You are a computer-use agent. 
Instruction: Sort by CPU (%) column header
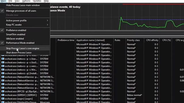(166, 40)
